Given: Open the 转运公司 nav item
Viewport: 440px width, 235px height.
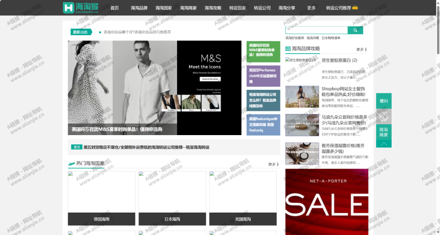Looking at the screenshot, I should click(262, 8).
